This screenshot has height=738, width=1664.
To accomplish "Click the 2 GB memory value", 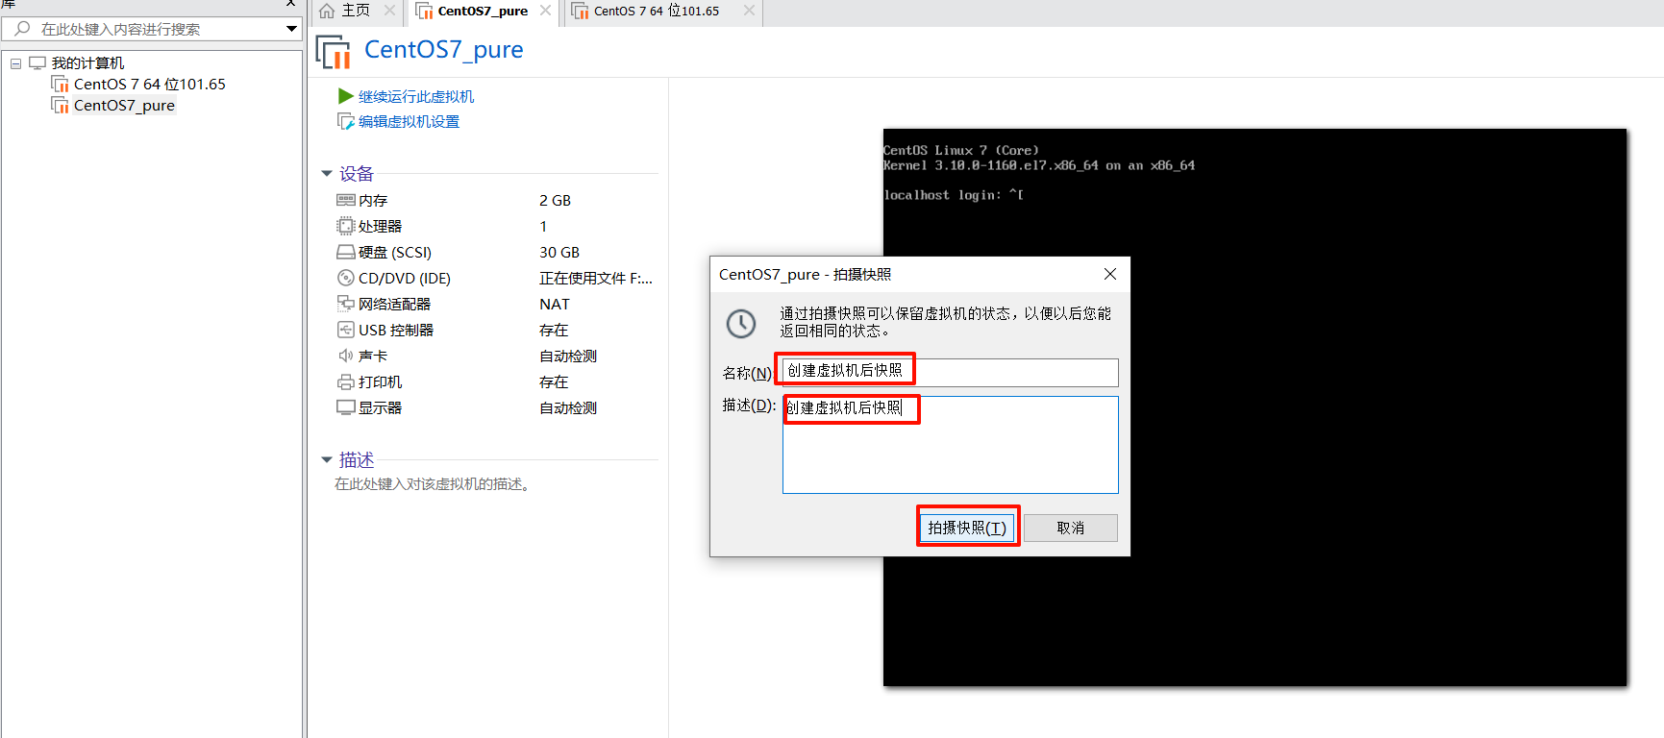I will pyautogui.click(x=555, y=200).
